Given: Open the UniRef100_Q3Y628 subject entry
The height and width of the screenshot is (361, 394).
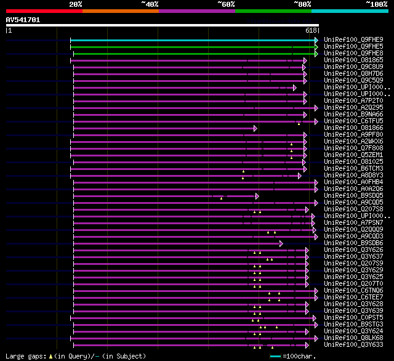Looking at the screenshot, I should [353, 304].
